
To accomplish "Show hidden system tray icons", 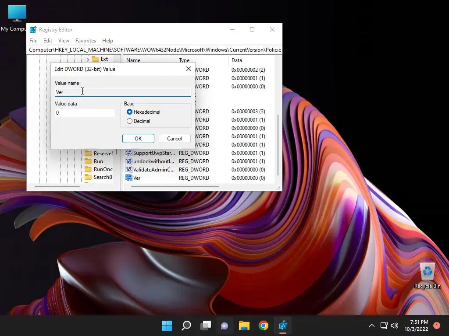I will pos(371,325).
